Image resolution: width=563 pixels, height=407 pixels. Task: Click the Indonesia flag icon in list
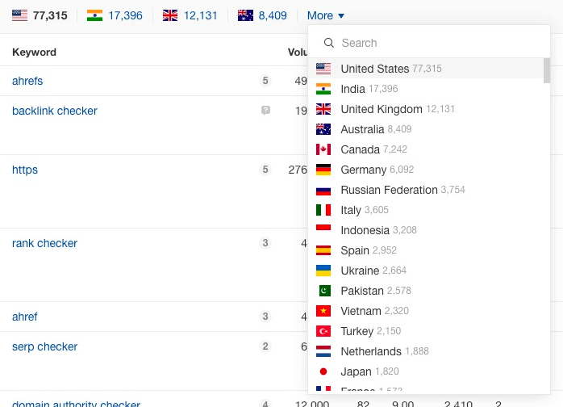323,230
